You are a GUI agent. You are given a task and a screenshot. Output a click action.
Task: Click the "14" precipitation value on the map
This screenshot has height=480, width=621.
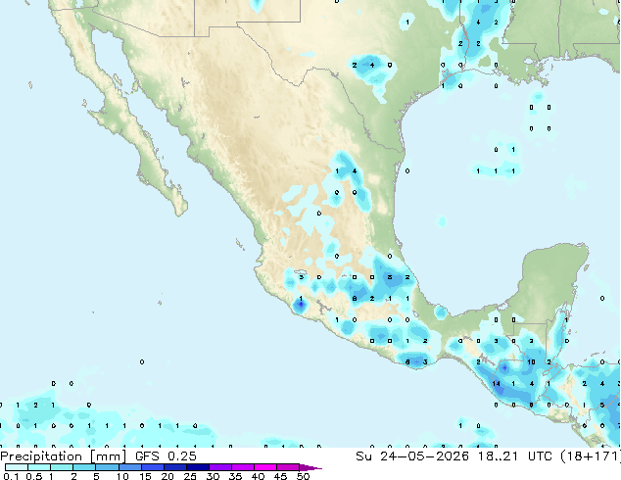pyautogui.click(x=496, y=383)
